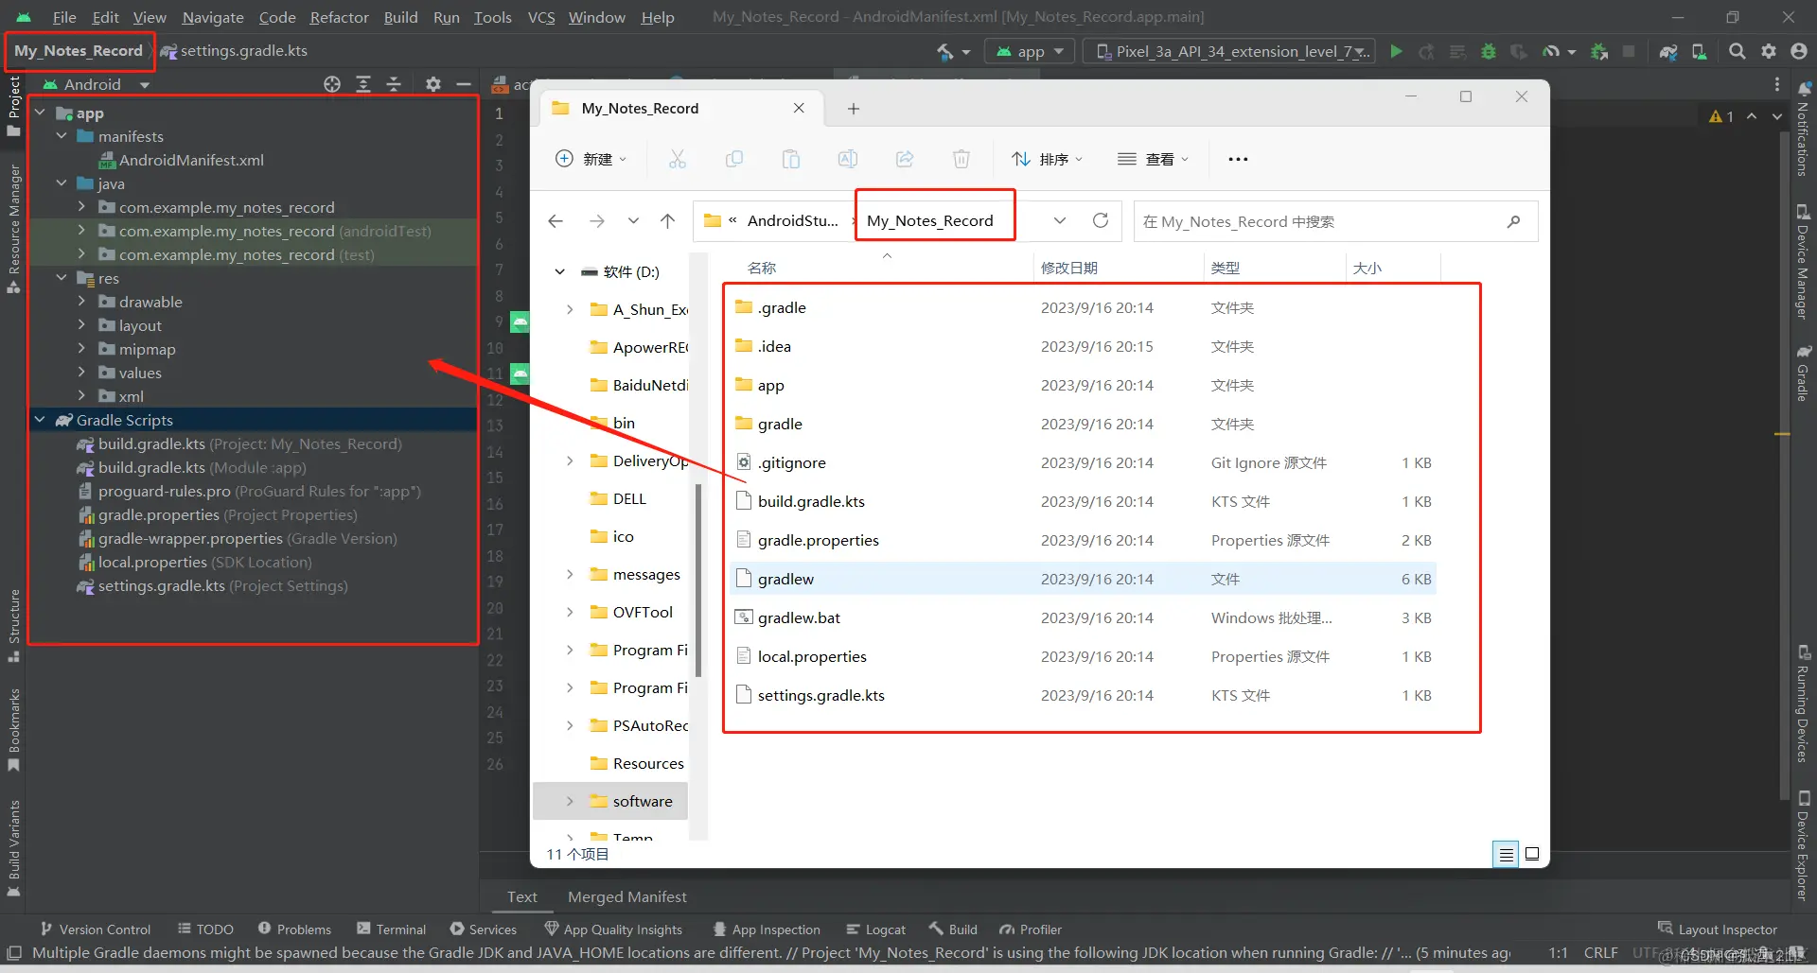Image resolution: width=1817 pixels, height=973 pixels.
Task: Refresh the My_Notes_Record folder in Explorer
Action: pyautogui.click(x=1101, y=220)
